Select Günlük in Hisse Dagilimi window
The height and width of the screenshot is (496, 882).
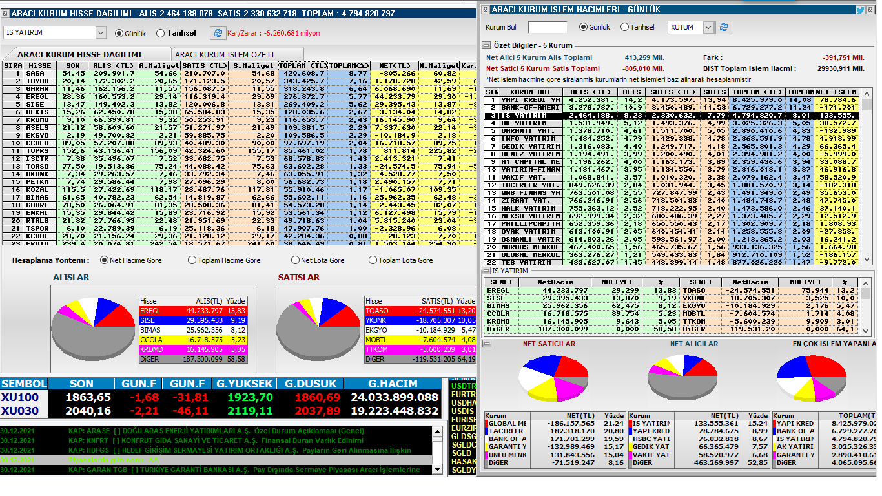pyautogui.click(x=130, y=33)
